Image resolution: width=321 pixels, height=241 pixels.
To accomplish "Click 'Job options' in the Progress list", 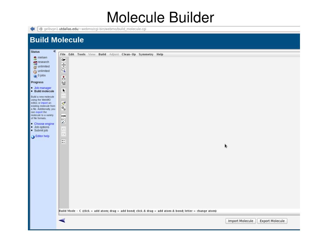I will 41,127.
